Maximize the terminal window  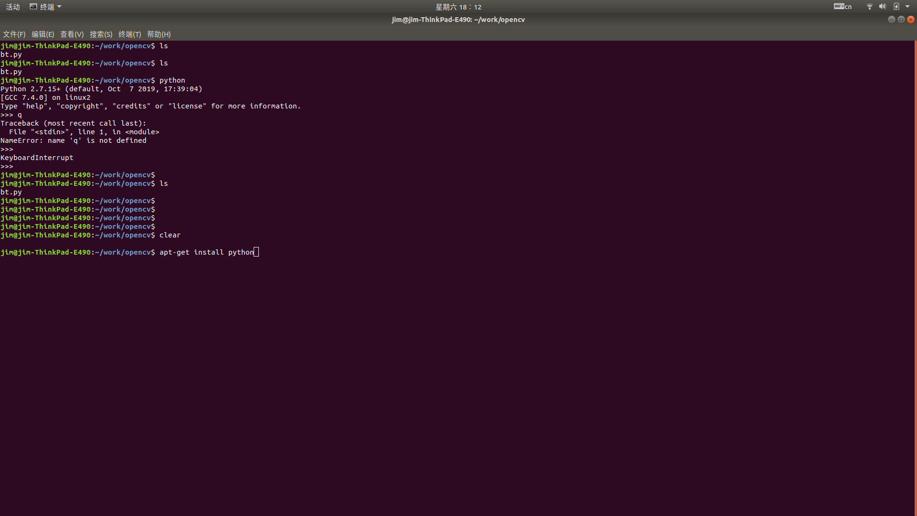901,20
